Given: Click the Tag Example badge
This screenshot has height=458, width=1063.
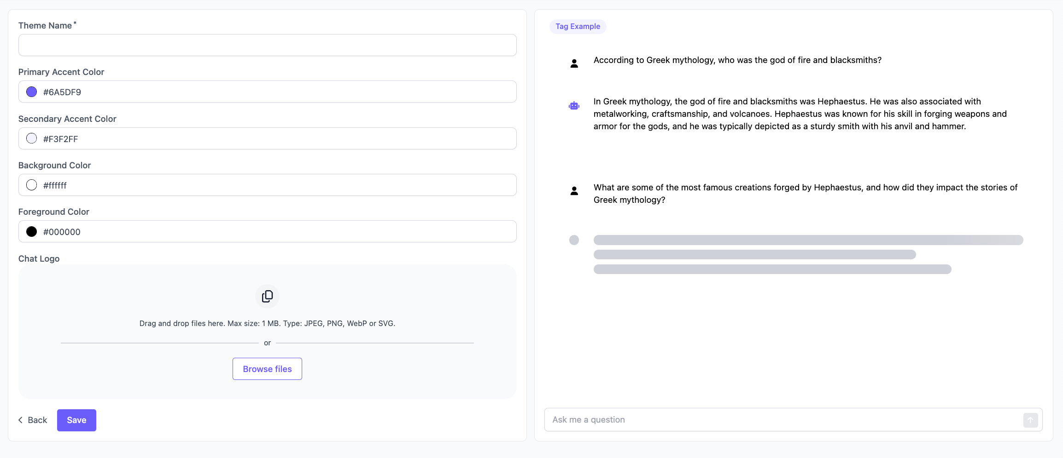Looking at the screenshot, I should click(x=578, y=27).
